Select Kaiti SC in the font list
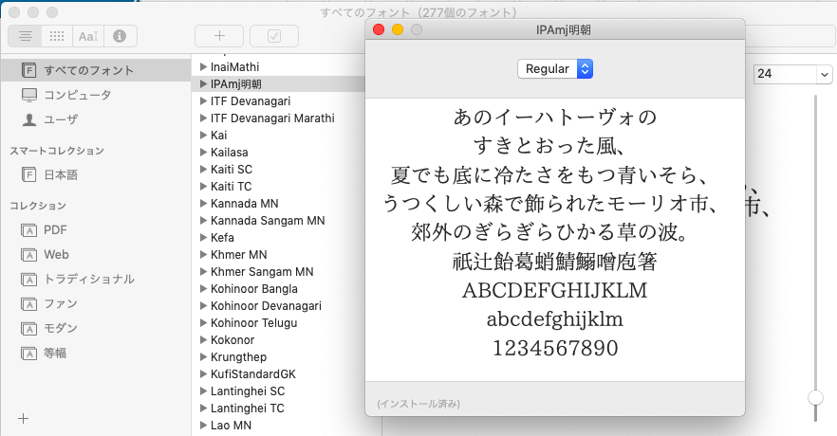The image size is (837, 436). point(231,170)
